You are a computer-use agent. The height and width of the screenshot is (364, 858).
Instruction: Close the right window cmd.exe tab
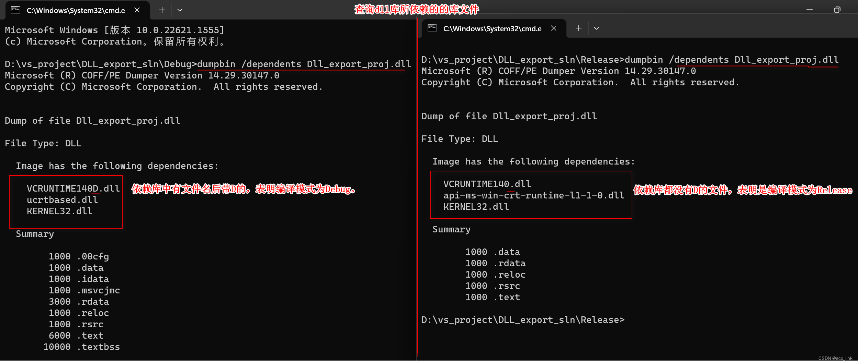(x=554, y=28)
